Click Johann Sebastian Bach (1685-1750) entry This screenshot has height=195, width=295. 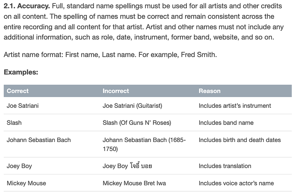(x=144, y=145)
